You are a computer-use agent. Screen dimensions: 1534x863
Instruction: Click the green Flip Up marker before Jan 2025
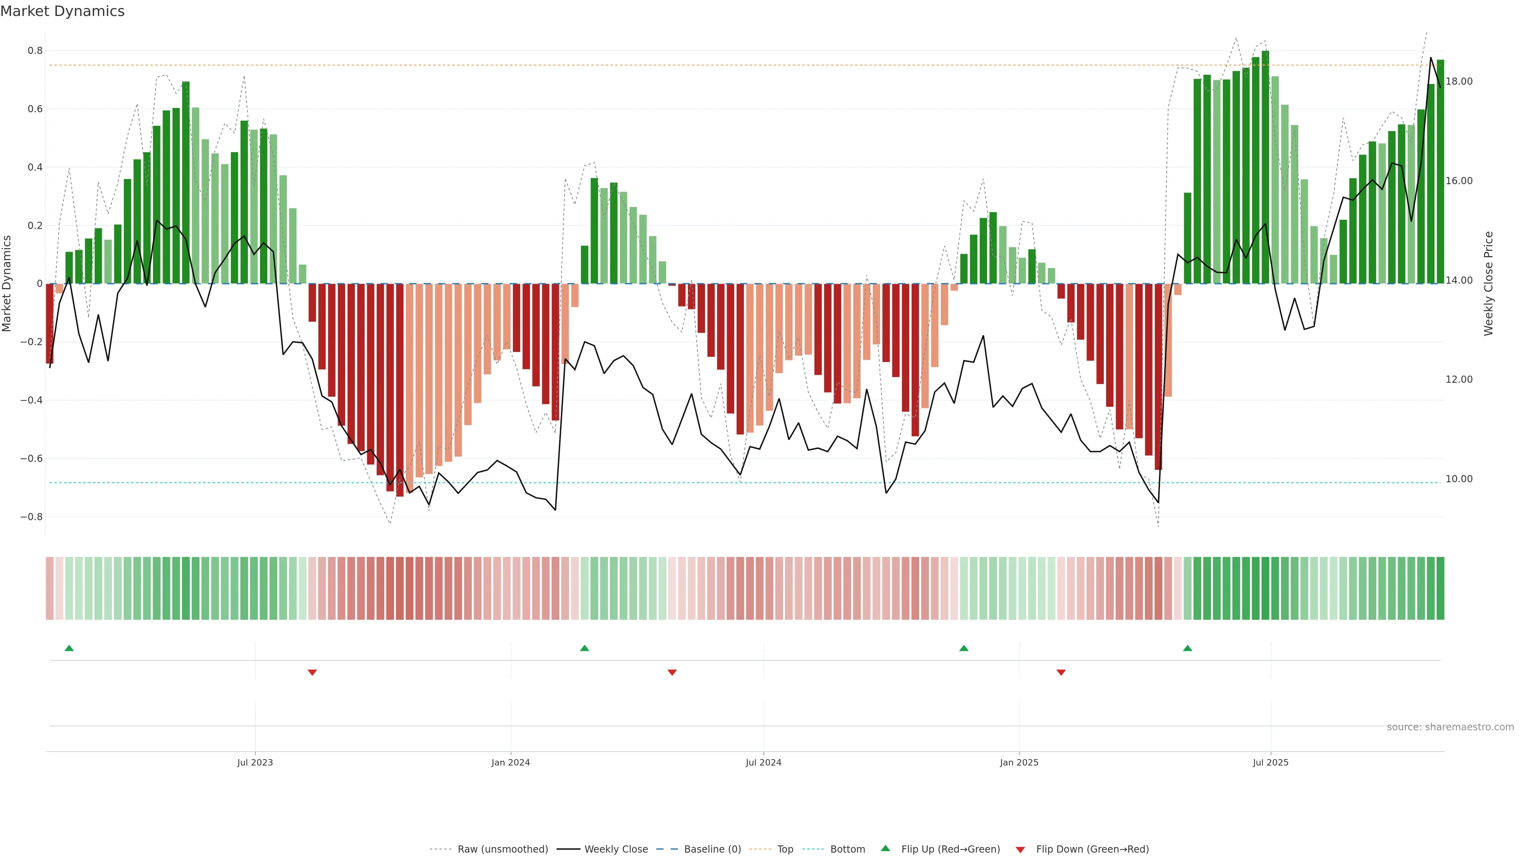tap(964, 648)
